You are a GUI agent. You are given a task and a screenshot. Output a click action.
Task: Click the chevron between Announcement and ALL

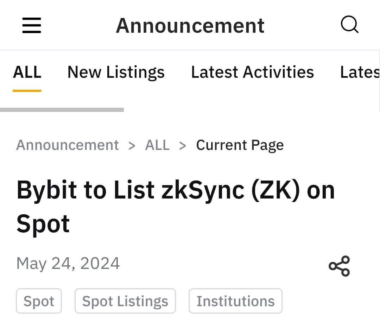pyautogui.click(x=132, y=146)
